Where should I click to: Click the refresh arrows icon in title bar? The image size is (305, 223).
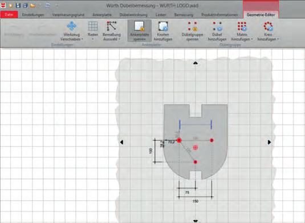[47, 5]
